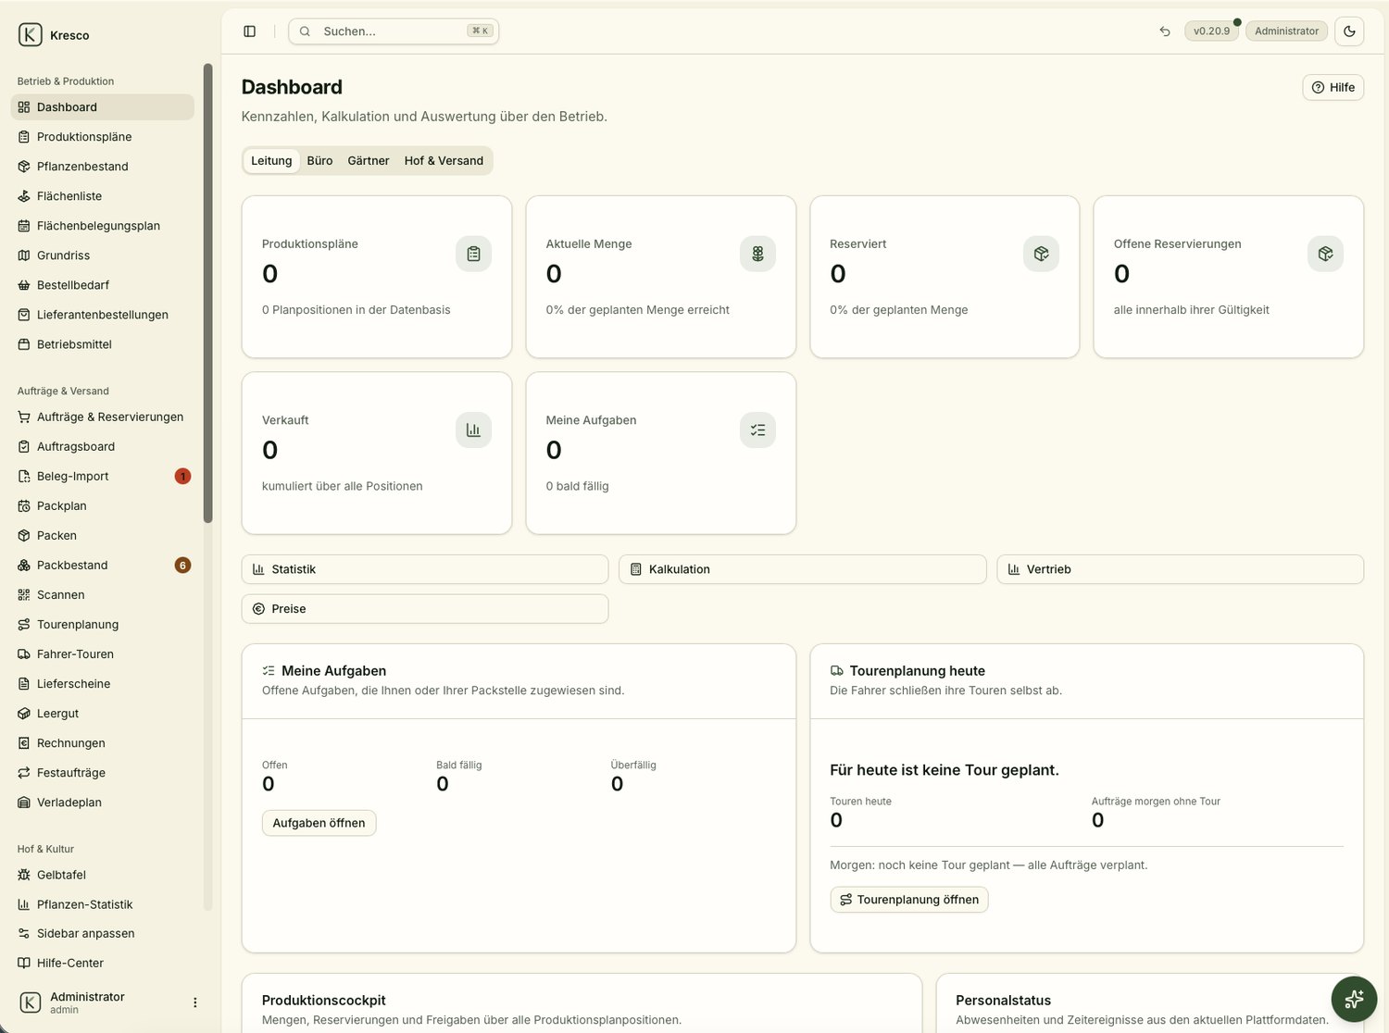Open the AI assistant sparkle button

[1354, 999]
